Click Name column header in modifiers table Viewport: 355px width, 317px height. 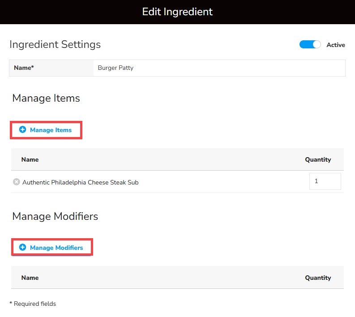tap(30, 278)
